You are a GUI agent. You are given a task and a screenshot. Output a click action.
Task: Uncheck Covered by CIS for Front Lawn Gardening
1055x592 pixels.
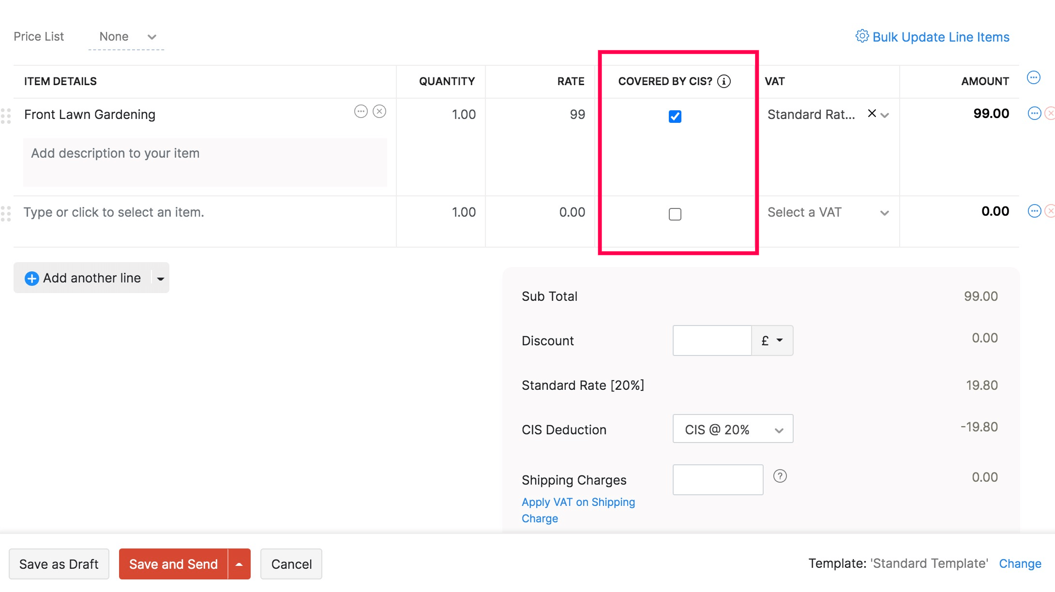[676, 116]
